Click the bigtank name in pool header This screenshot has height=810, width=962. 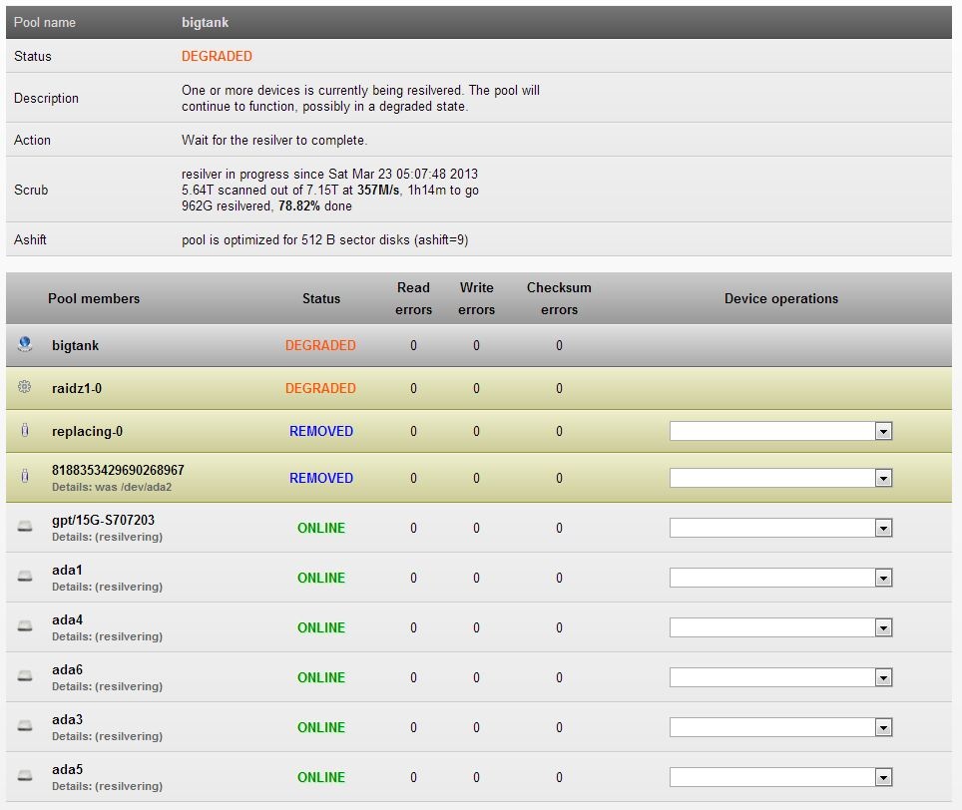(205, 23)
